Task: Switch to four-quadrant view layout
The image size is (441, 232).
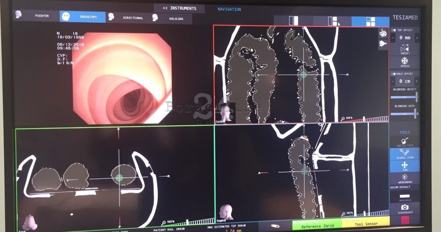Action: 370,21
